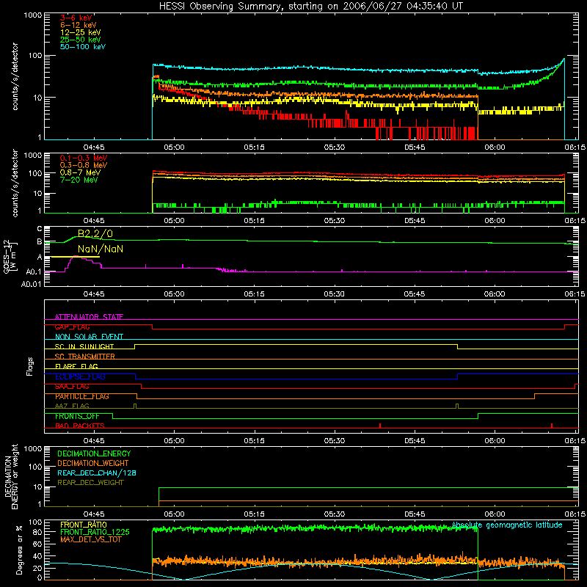
Task: Click the Absolute geomagnetic latitude label
Action: pyautogui.click(x=507, y=525)
